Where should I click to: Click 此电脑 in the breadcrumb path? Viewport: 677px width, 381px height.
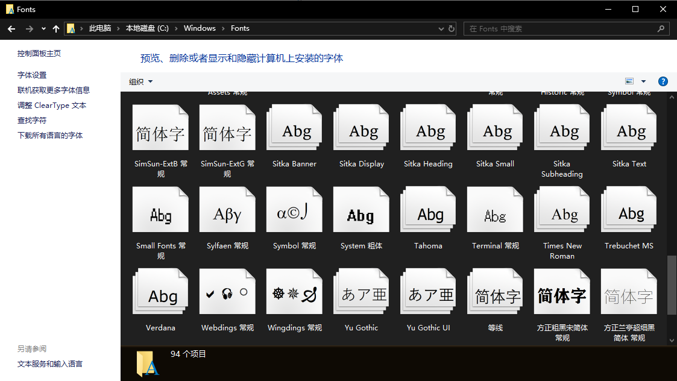[x=100, y=28]
